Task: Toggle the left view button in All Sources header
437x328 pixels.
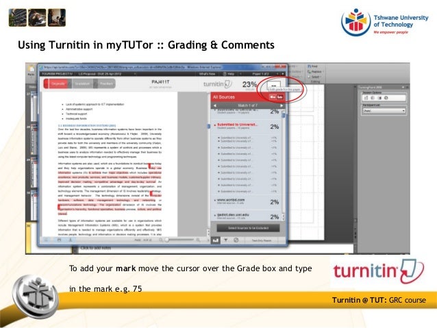Action: 273,97
